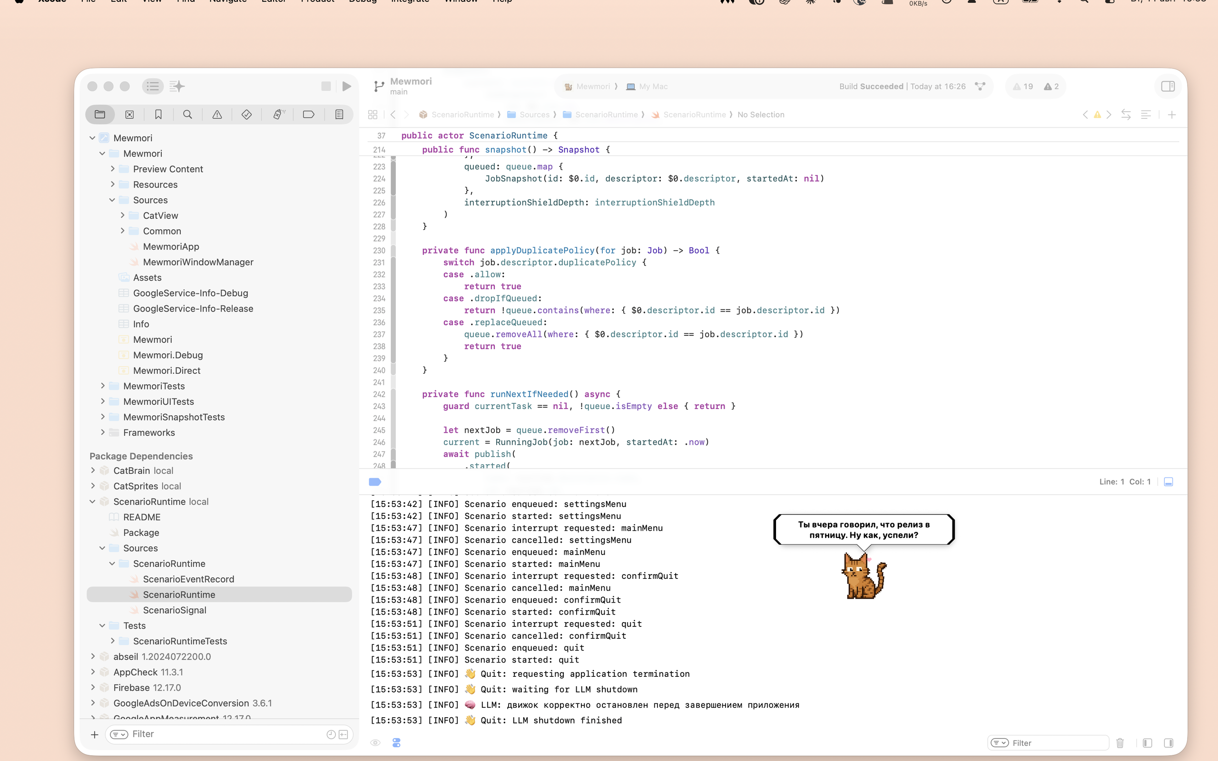This screenshot has width=1218, height=761.
Task: Open the Breakpoint navigator tab
Action: (308, 115)
